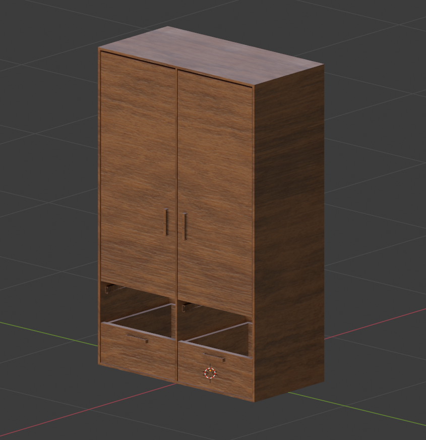The height and width of the screenshot is (440, 426).
Task: Click the left wardrobe door panel
Action: click(138, 174)
